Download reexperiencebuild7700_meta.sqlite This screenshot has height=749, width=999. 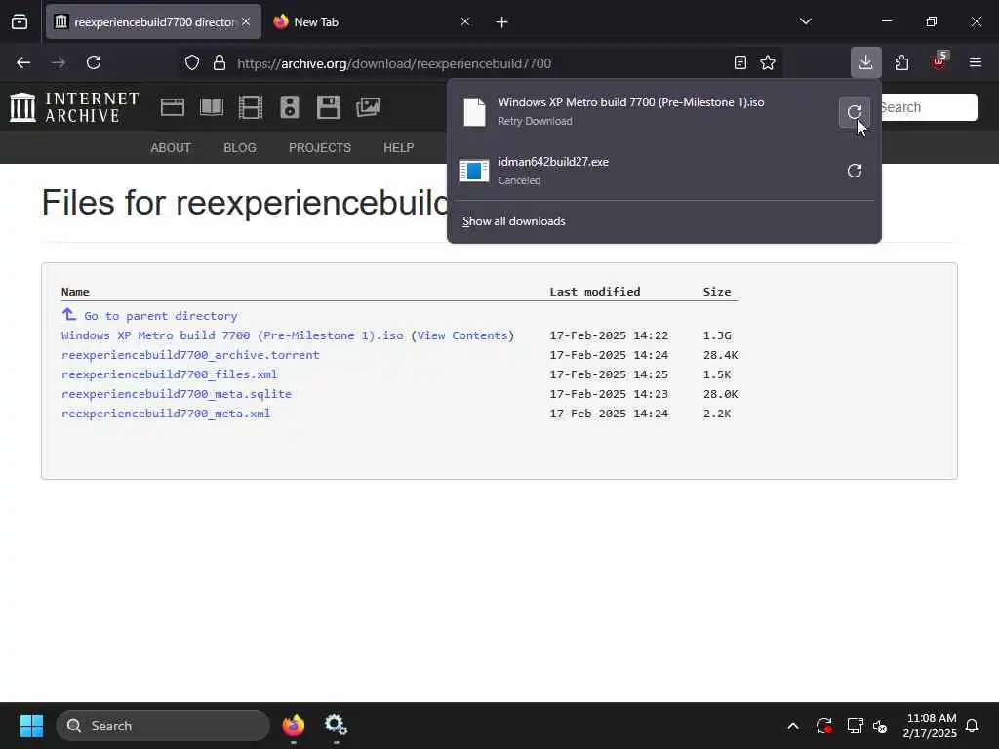point(176,394)
